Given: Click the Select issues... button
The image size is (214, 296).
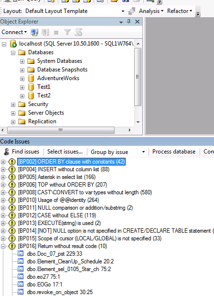Looking at the screenshot, I should pos(65,152).
